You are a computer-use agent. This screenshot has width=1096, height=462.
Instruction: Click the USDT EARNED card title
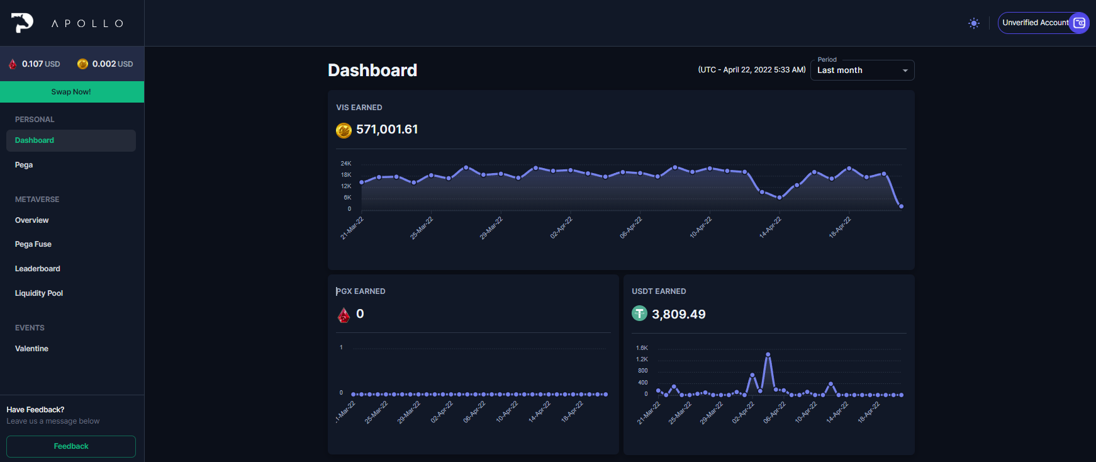point(659,291)
